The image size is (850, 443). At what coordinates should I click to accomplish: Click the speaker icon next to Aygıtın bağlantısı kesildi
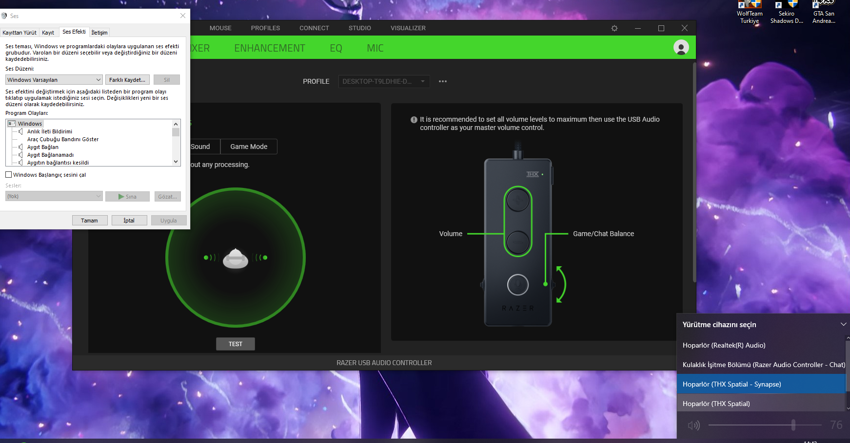20,163
